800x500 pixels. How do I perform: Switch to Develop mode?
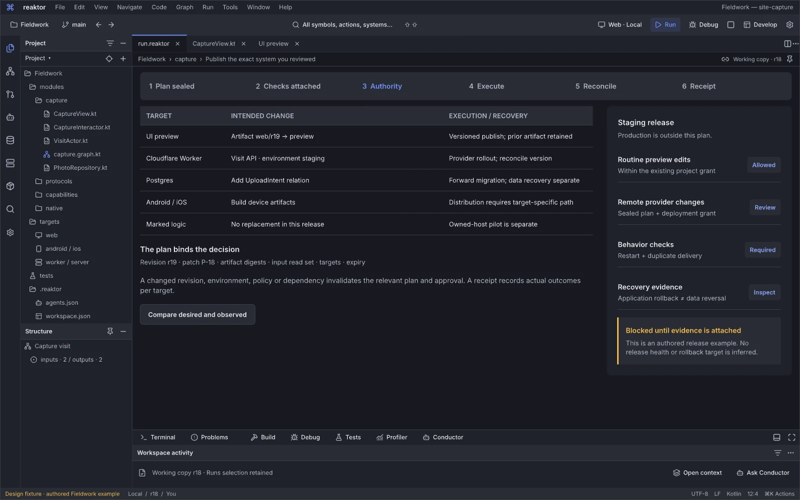tap(760, 24)
